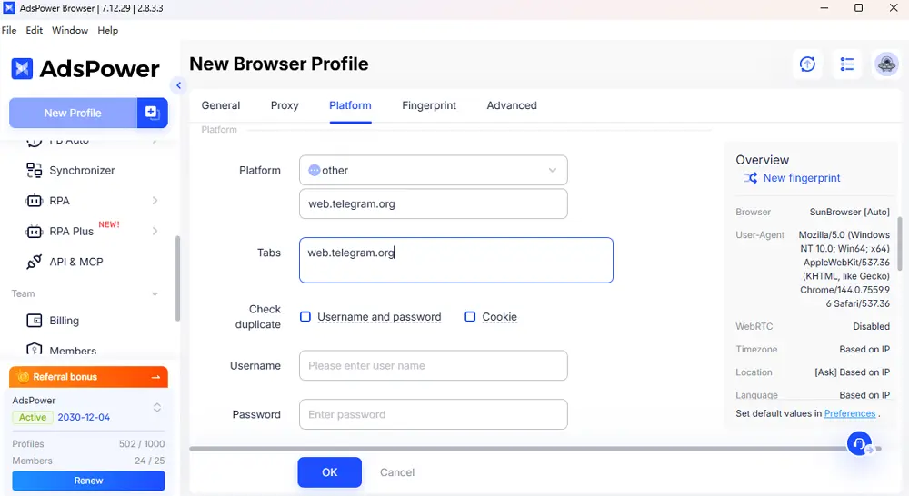Viewport: 909px width, 496px height.
Task: Click the Members sidebar label
Action: pyautogui.click(x=73, y=351)
